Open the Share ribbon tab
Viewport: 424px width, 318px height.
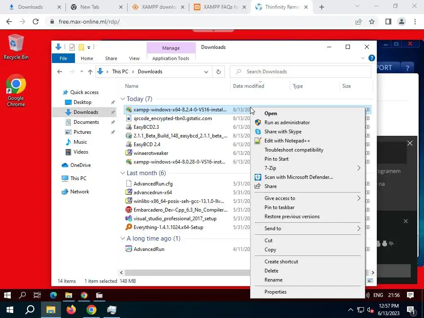point(111,58)
